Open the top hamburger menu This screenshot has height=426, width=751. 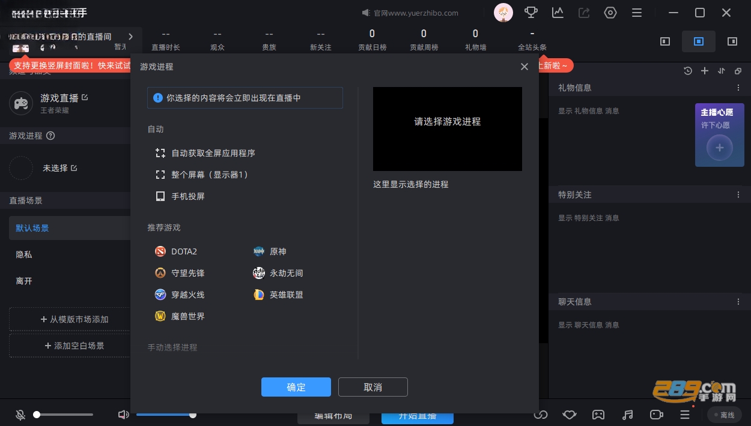[637, 13]
